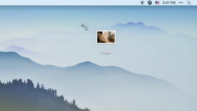Click the inner square of the record icon
The width and height of the screenshot is (197, 111).
coord(142,3)
